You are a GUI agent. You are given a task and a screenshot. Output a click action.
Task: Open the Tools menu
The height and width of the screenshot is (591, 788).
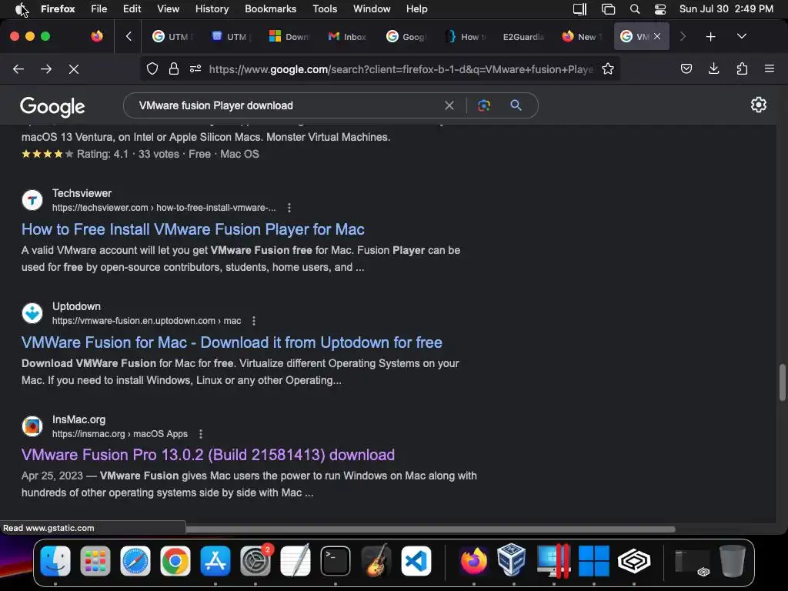[325, 9]
